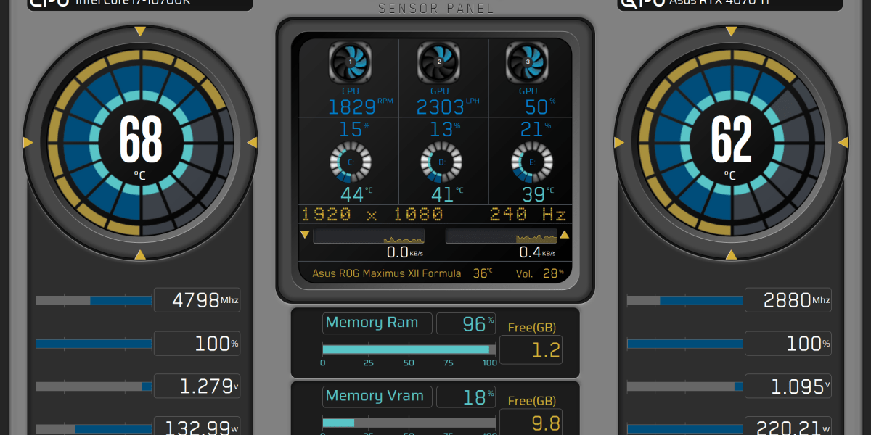Click the VRAM free value 9.8

(x=531, y=423)
